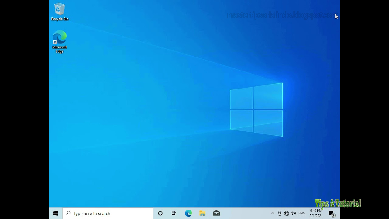Toggle Task View on the taskbar

click(x=174, y=213)
